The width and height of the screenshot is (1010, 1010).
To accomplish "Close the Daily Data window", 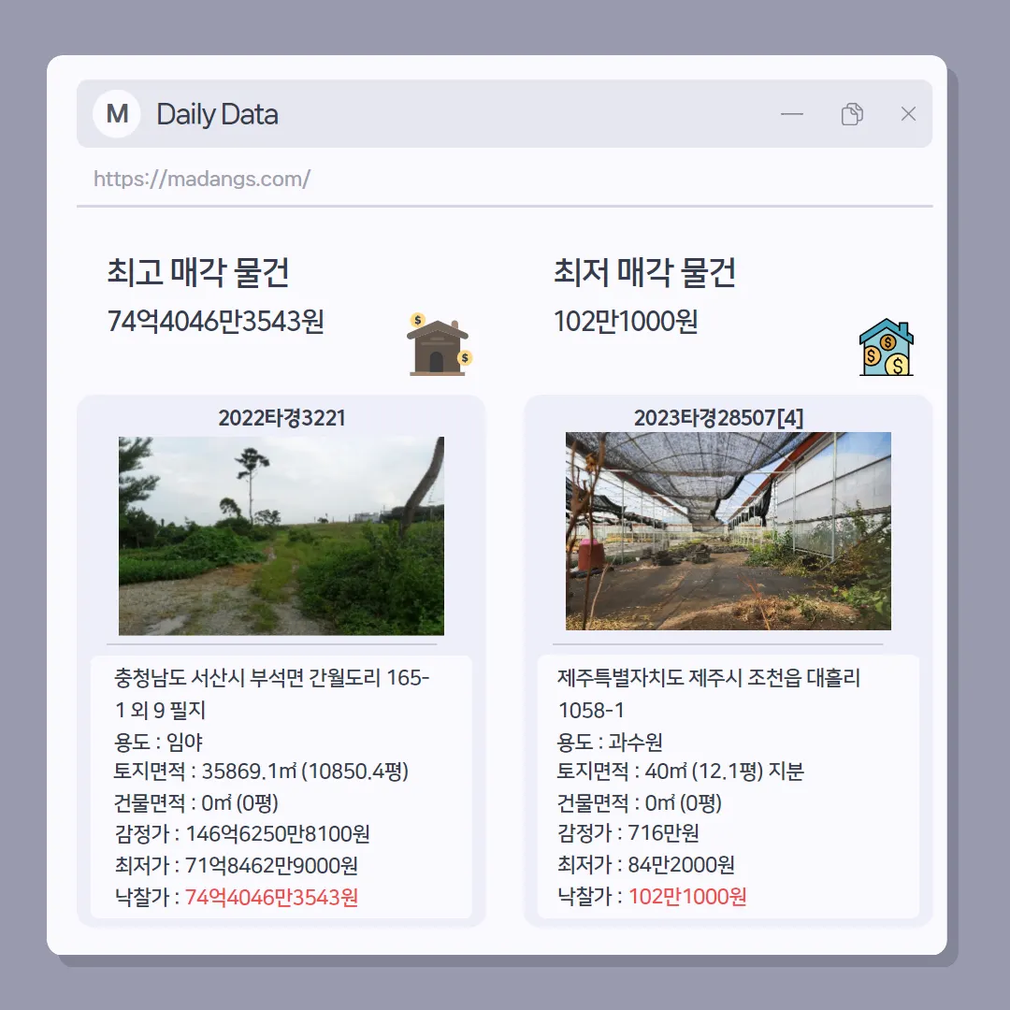I will coord(908,114).
